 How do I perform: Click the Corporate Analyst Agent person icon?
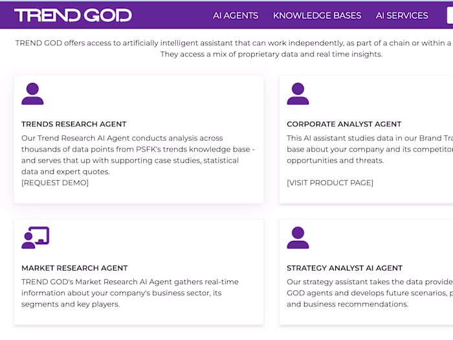pos(298,94)
